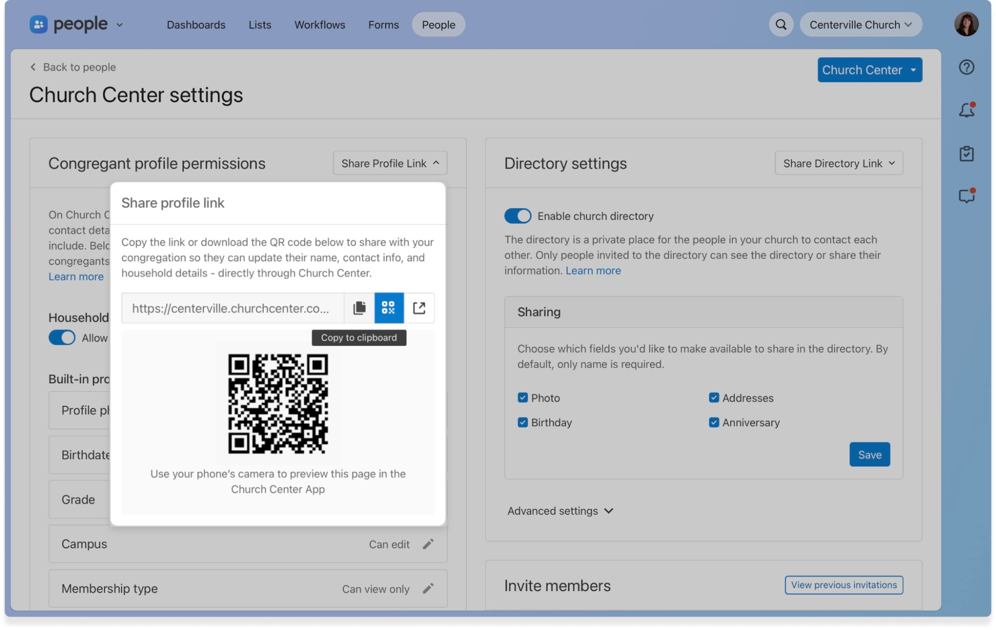Open the Centerville Church organization dropdown
996x630 pixels.
pyautogui.click(x=860, y=24)
